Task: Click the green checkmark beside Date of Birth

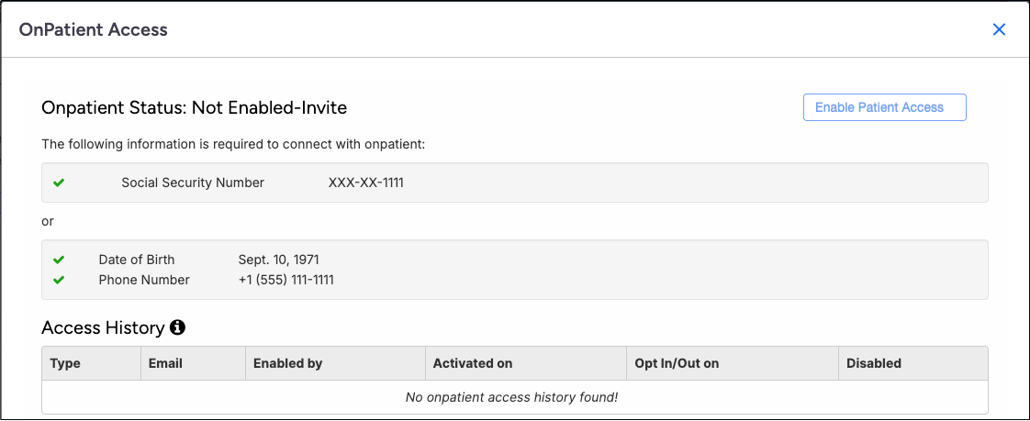Action: (59, 260)
